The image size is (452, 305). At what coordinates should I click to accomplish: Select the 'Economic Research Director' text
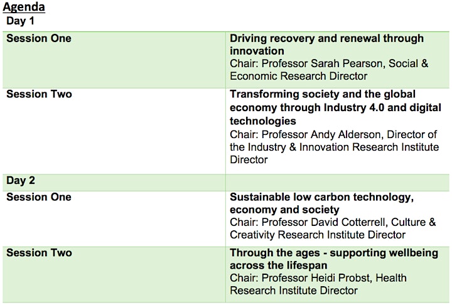click(299, 76)
